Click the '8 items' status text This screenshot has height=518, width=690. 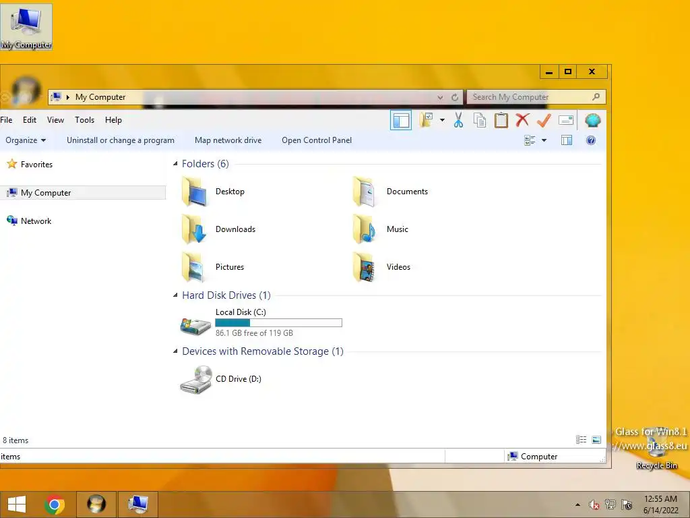[x=15, y=440]
